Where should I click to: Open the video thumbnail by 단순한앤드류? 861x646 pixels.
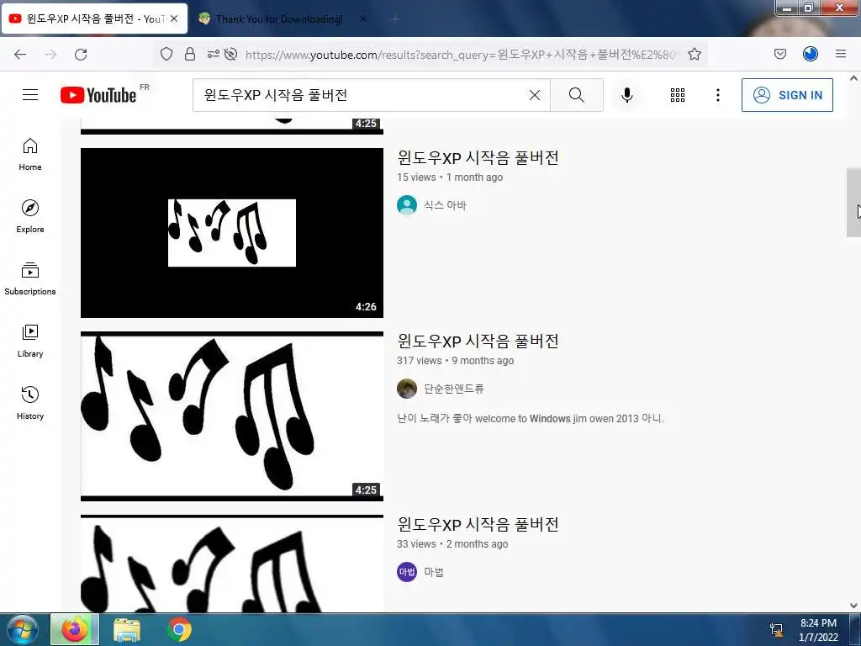[x=232, y=416]
